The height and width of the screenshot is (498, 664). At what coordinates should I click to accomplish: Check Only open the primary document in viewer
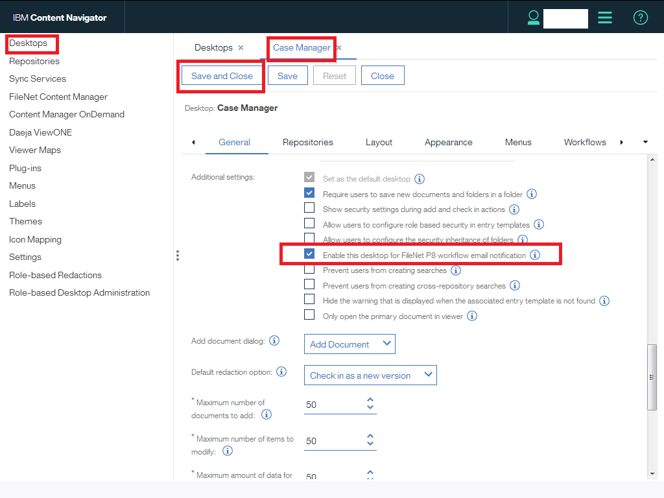[x=309, y=314]
